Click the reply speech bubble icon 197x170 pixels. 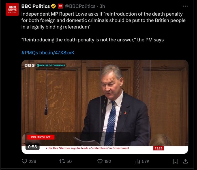[x=24, y=161]
